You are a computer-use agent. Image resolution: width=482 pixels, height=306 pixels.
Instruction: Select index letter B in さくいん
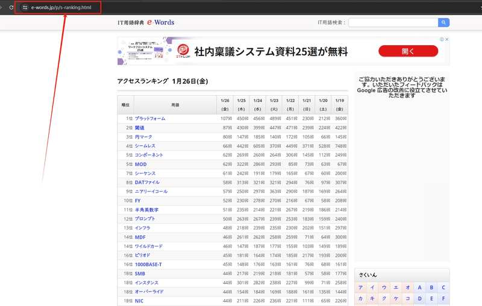click(x=431, y=287)
